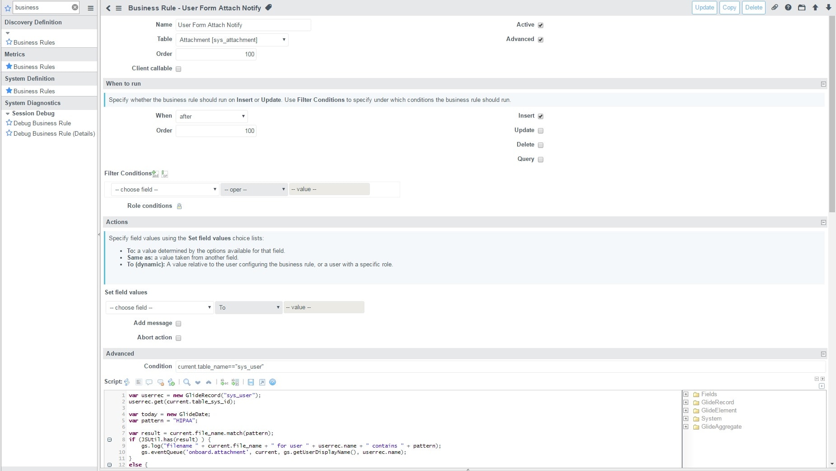Open the form context menu hamburger icon

tap(119, 8)
